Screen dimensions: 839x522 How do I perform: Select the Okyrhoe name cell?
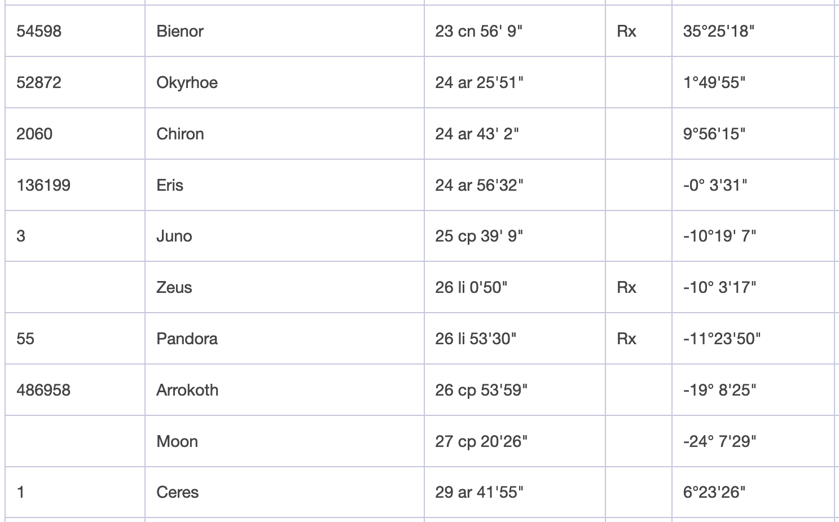click(187, 82)
